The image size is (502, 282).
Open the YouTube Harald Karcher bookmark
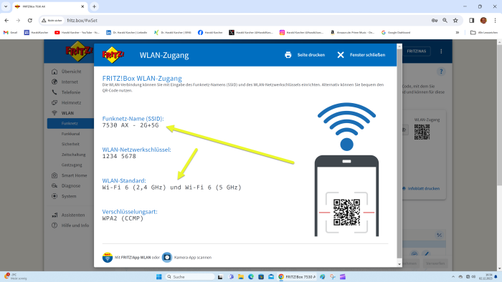77,33
